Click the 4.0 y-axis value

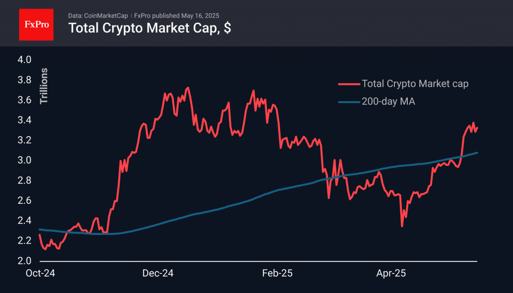pyautogui.click(x=25, y=60)
